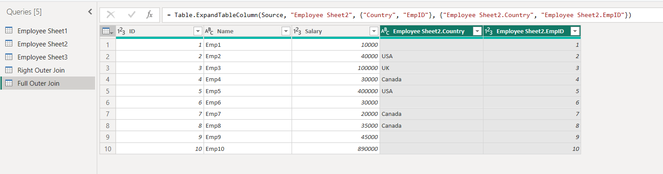The height and width of the screenshot is (174, 663).
Task: Change Employee Sheet2.EmpID data type icon
Action: (489, 31)
